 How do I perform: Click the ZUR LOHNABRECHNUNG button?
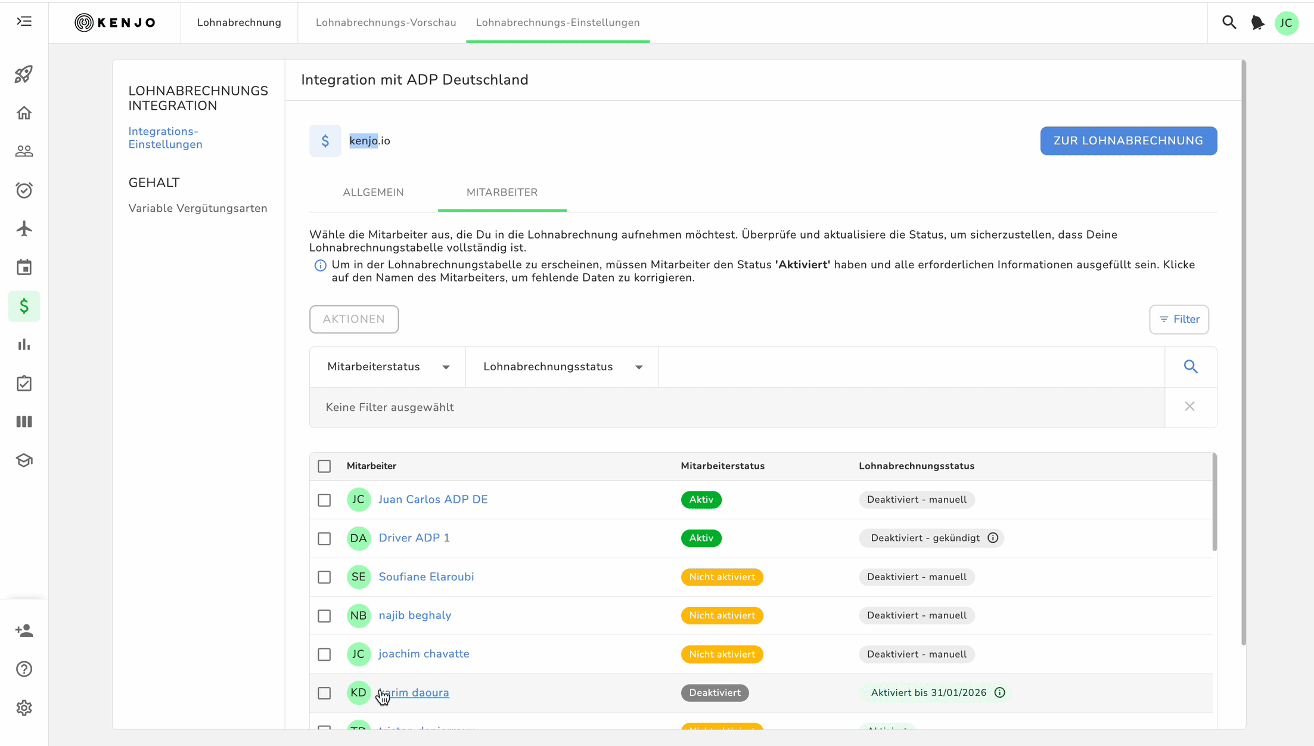1128,141
